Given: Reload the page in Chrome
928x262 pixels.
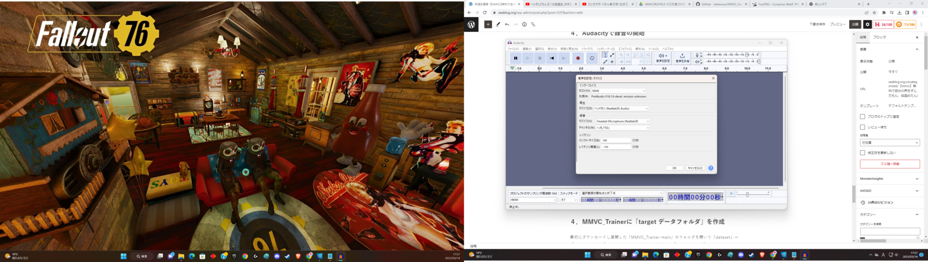Looking at the screenshot, I should (x=485, y=13).
